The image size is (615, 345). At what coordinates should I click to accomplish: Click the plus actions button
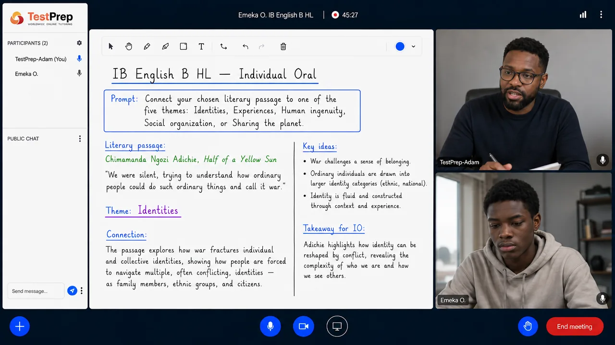(20, 326)
